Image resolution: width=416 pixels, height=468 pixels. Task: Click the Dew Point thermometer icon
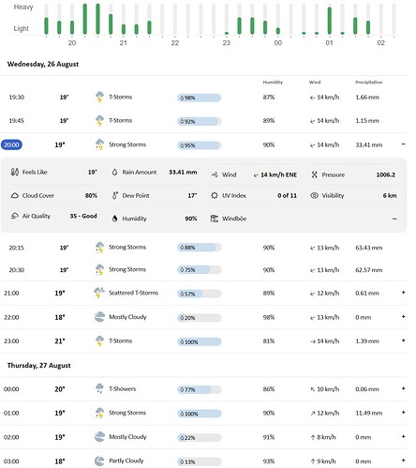point(114,195)
